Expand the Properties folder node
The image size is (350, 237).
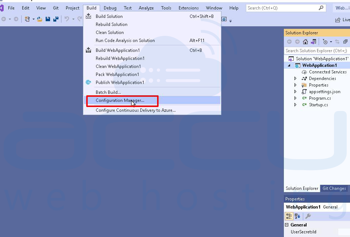[295, 85]
